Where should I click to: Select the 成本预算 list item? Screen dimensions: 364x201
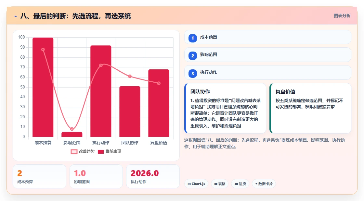coord(268,37)
